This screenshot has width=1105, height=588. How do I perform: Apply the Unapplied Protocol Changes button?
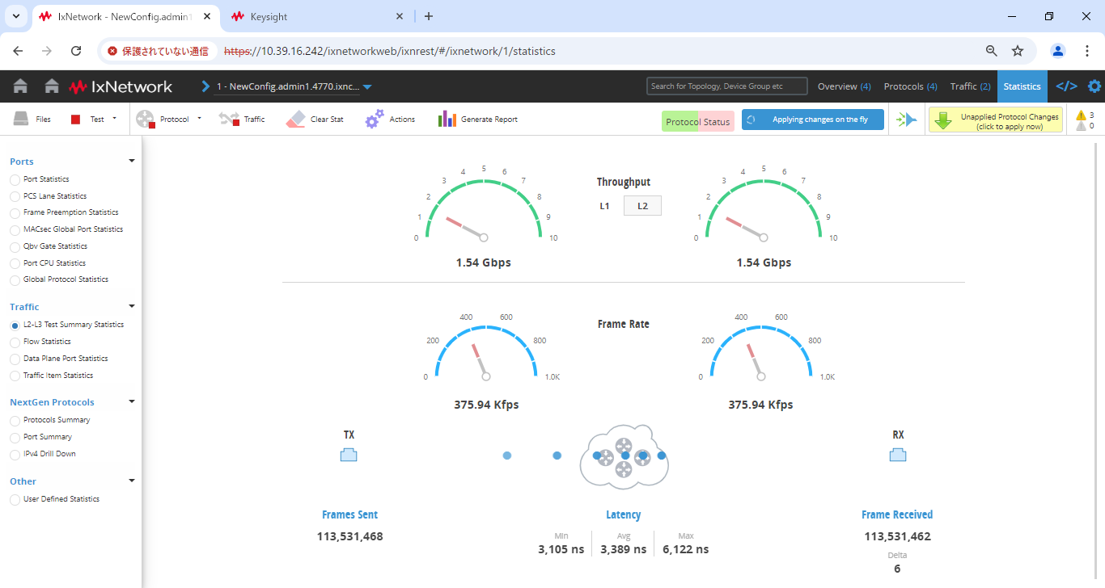(996, 120)
